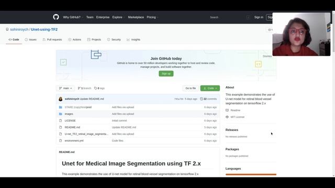This screenshot has width=335, height=188.
Task: Click the file icon beside README.md
Action: 61,127
